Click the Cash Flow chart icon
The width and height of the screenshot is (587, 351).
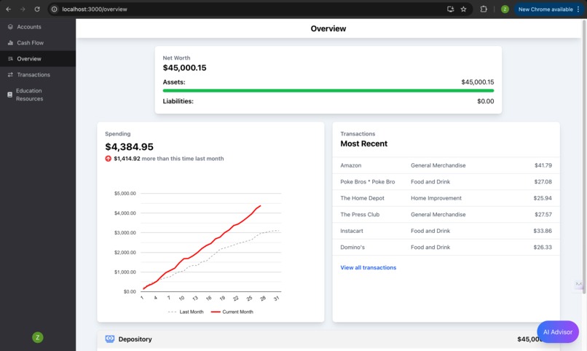click(x=10, y=43)
